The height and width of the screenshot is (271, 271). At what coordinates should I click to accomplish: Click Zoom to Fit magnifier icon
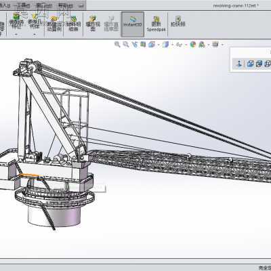[117, 44]
